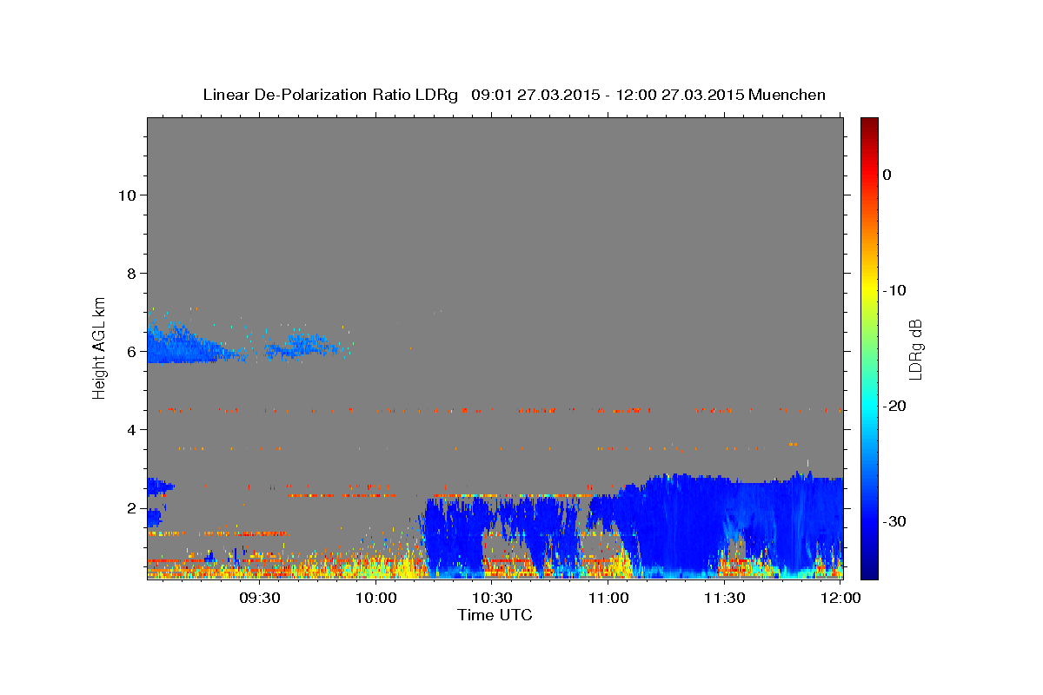Click the '09:30' time axis label
Screen dimensions: 1043x695
point(260,598)
